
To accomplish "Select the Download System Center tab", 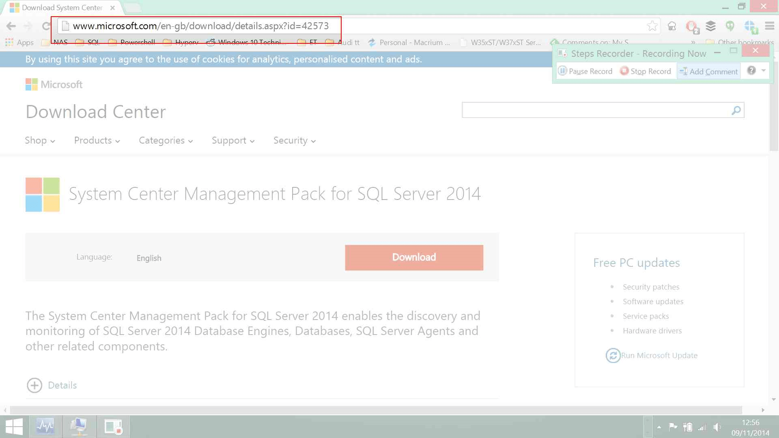I will 62,8.
